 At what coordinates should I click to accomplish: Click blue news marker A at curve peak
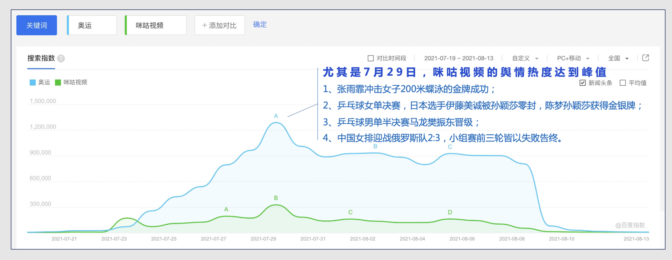276,116
